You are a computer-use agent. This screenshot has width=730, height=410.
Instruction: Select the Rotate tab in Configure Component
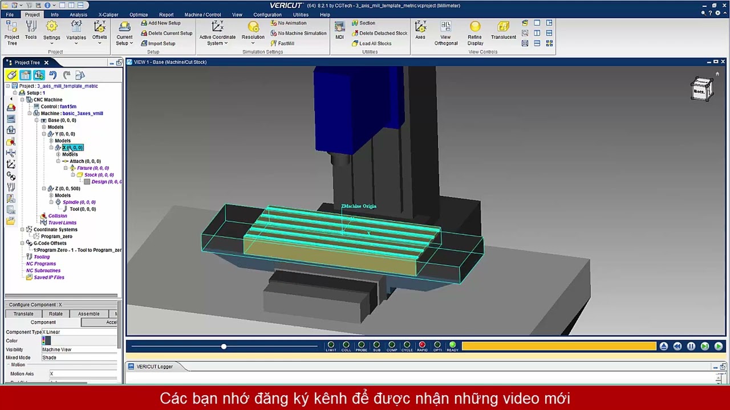pyautogui.click(x=56, y=314)
